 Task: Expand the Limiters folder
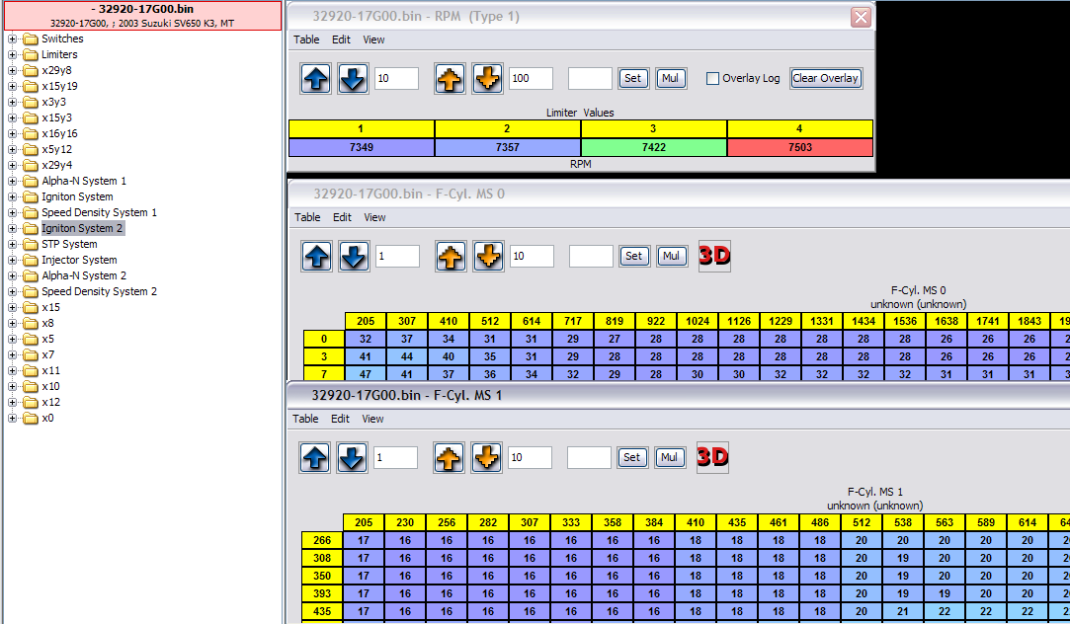pyautogui.click(x=13, y=54)
